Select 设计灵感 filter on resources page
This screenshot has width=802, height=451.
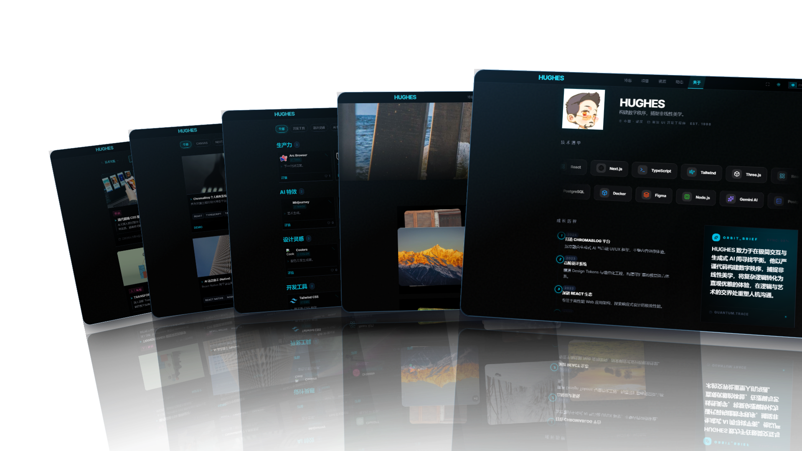tap(319, 128)
